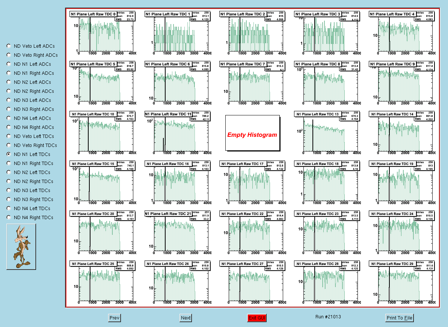Select ND N1 Left ADCs option
The image size is (448, 327).
pyautogui.click(x=9, y=64)
